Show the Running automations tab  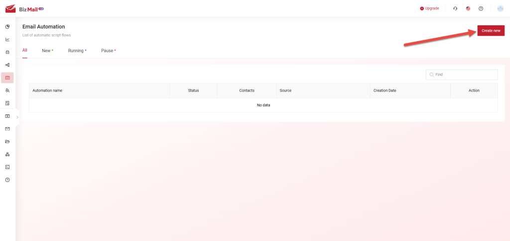[x=77, y=51]
